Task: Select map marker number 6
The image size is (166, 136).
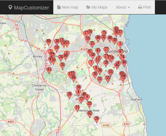Action: pos(87,97)
